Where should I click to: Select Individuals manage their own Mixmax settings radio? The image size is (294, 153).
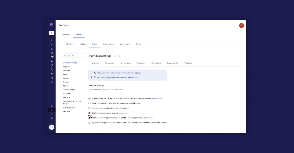(x=91, y=73)
